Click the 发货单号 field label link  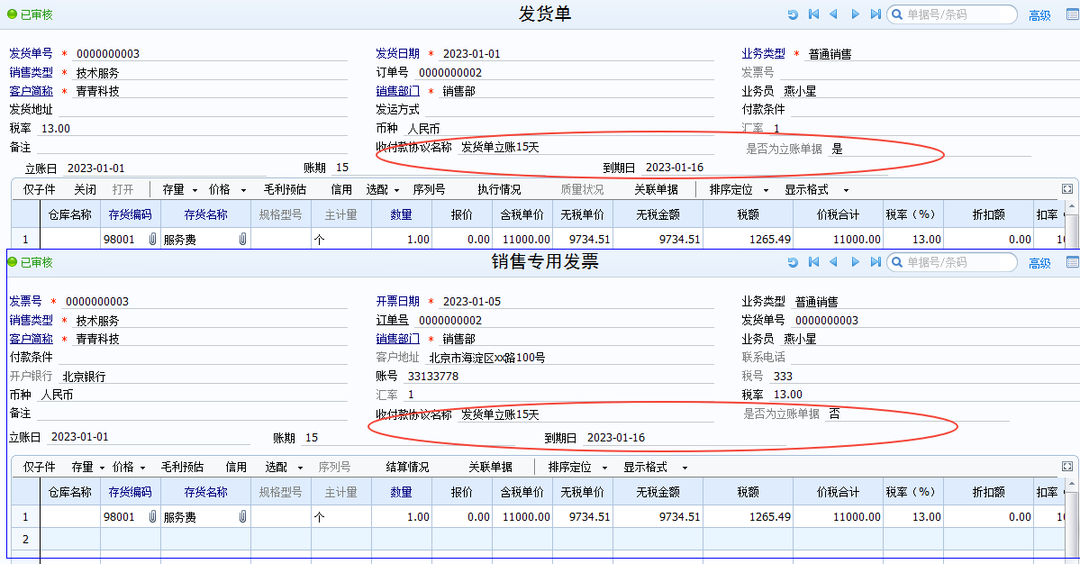(31, 53)
